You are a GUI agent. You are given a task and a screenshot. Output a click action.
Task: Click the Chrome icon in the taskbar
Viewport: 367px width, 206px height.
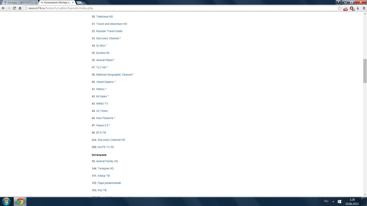(x=20, y=201)
